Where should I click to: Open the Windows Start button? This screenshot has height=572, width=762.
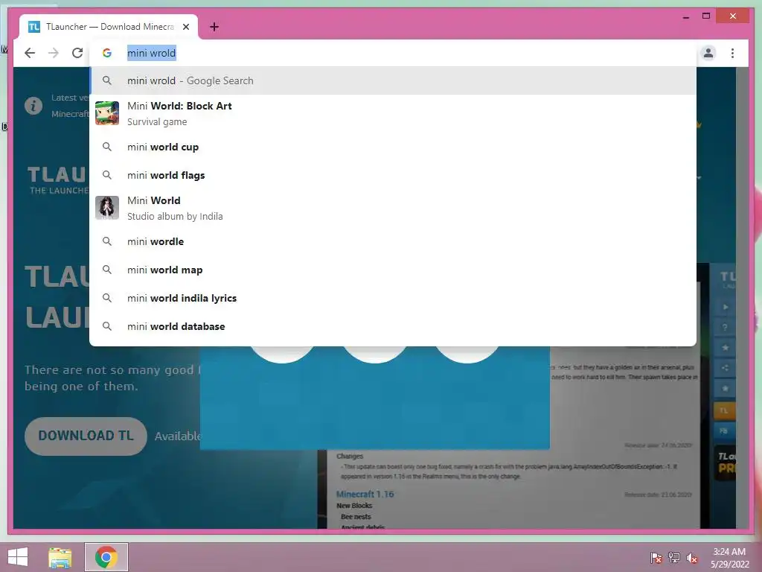(18, 557)
